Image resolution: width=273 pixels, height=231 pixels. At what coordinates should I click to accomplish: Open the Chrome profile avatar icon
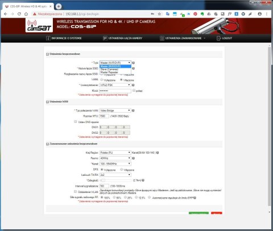click(260, 14)
